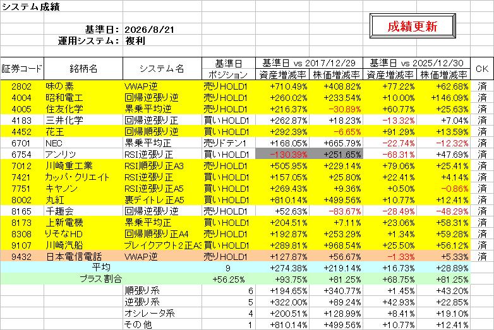Select the grey +251.65% cell
Viewport: 494px width, 330px height.
[336, 155]
